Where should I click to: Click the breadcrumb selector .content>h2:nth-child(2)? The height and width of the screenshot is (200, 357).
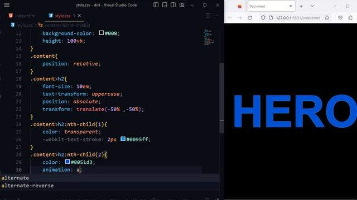67,25
